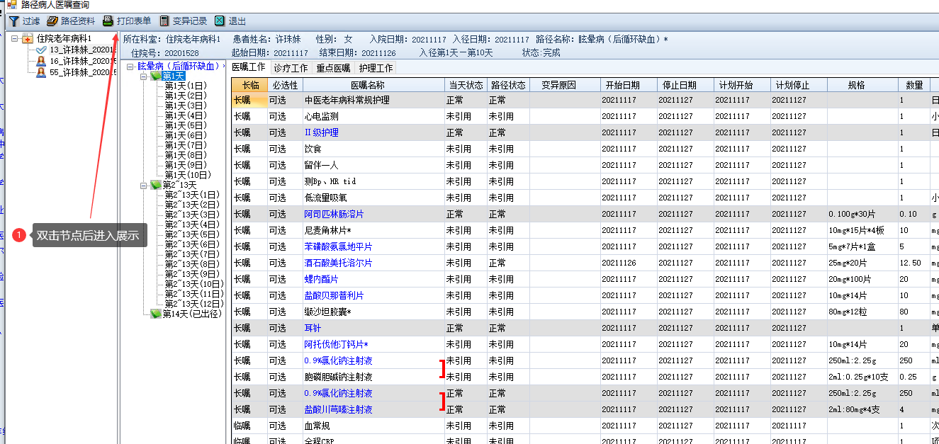Select the 饮食 order row
Image resolution: width=939 pixels, height=444 pixels.
(x=585, y=149)
